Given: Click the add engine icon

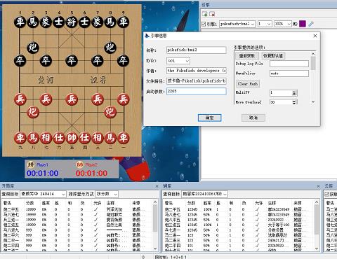Looking at the screenshot, I should tap(205, 14).
